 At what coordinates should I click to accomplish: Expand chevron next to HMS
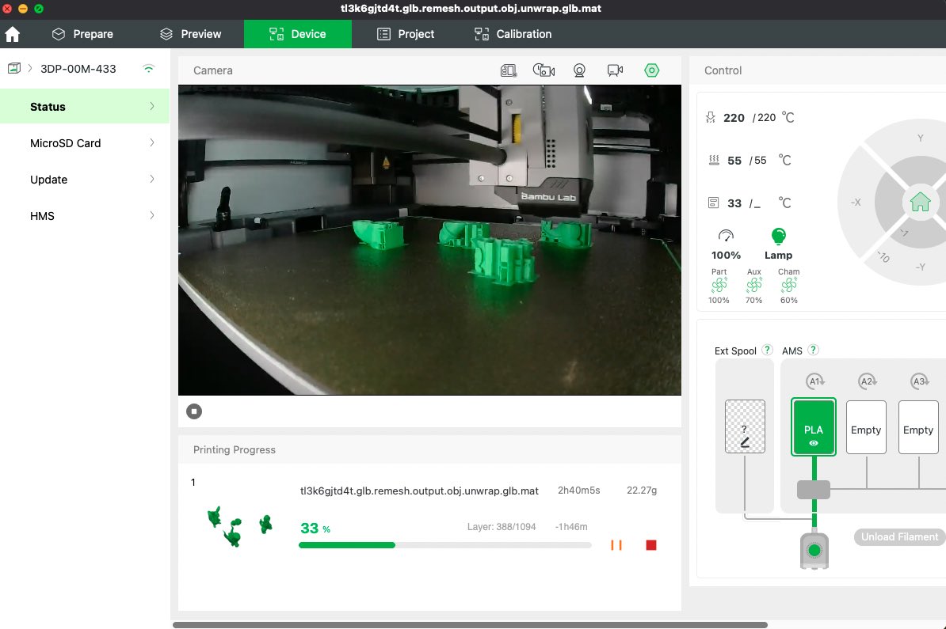(x=151, y=215)
